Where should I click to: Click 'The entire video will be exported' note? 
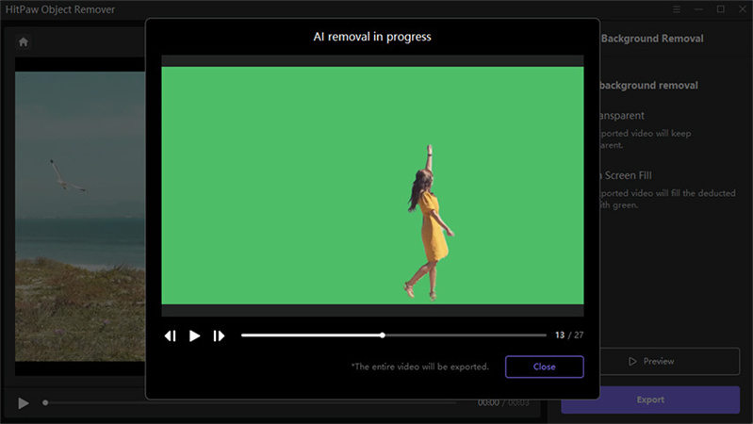419,367
